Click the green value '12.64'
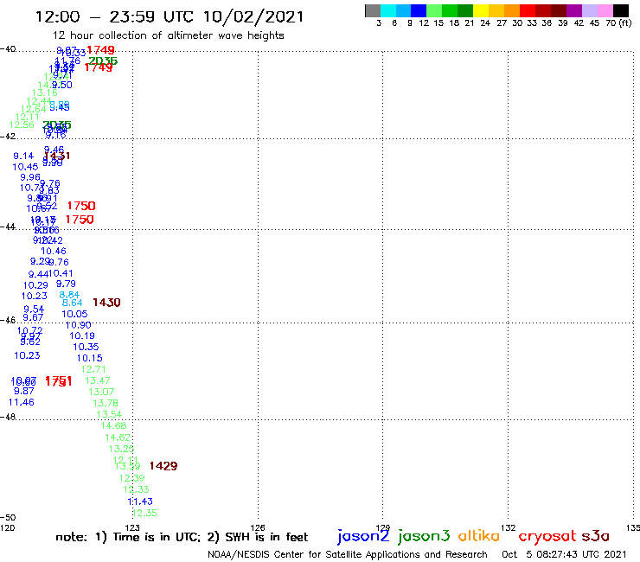Image resolution: width=640 pixels, height=562 pixels. click(x=34, y=109)
